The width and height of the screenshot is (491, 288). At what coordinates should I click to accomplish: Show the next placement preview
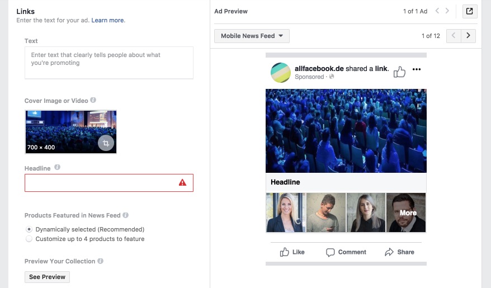(x=468, y=36)
